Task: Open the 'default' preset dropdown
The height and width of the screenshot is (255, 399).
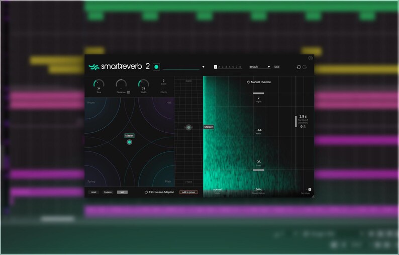Action: point(260,67)
